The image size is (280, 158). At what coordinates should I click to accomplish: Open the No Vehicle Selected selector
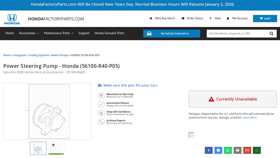pos(171,34)
